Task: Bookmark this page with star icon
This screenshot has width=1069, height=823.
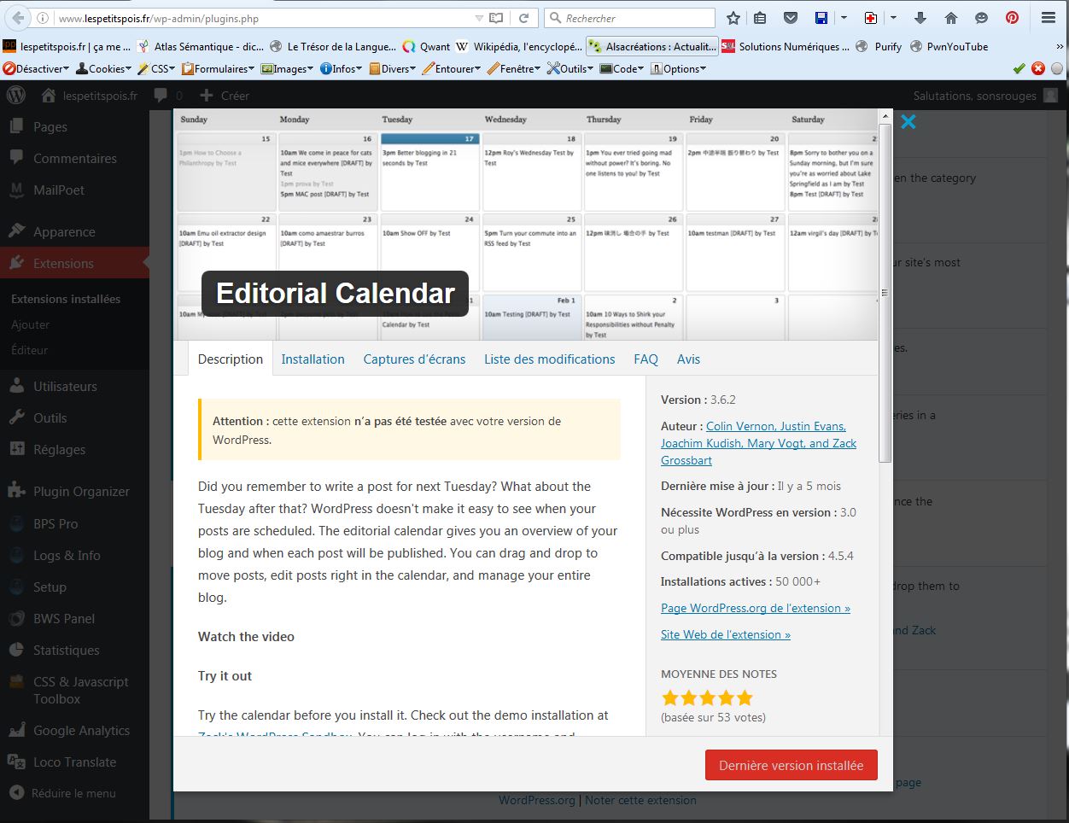Action: [x=733, y=18]
